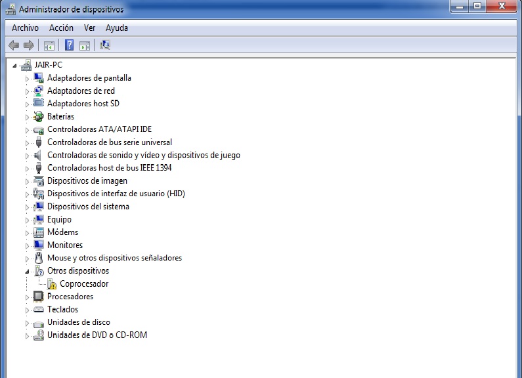
Task: Select 'Adaptadores host SD' label
Action: (x=83, y=104)
